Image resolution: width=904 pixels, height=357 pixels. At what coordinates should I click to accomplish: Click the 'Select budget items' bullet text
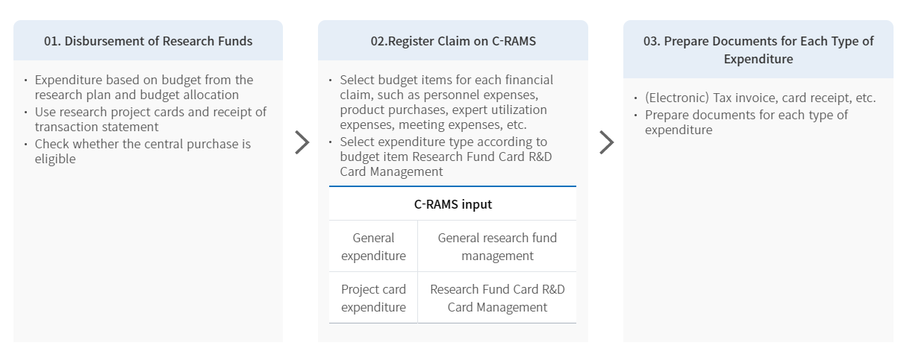coord(445,102)
